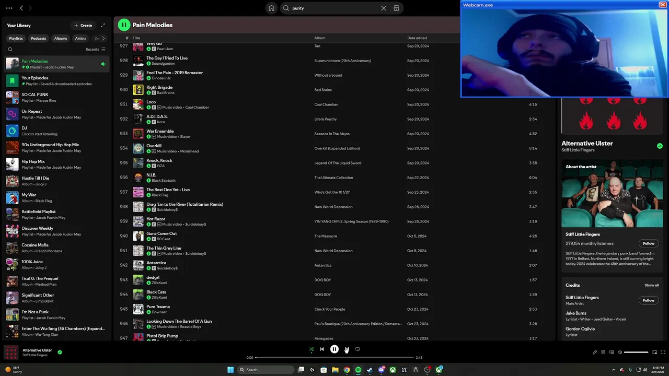Screen dimensions: 669x376
Task: Sort tracks by the Album column
Action: pos(320,38)
